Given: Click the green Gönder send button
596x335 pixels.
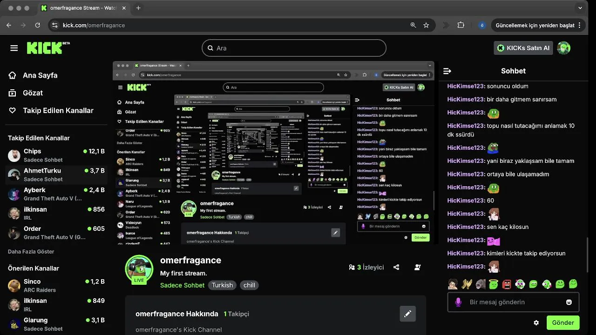Looking at the screenshot, I should [x=563, y=322].
